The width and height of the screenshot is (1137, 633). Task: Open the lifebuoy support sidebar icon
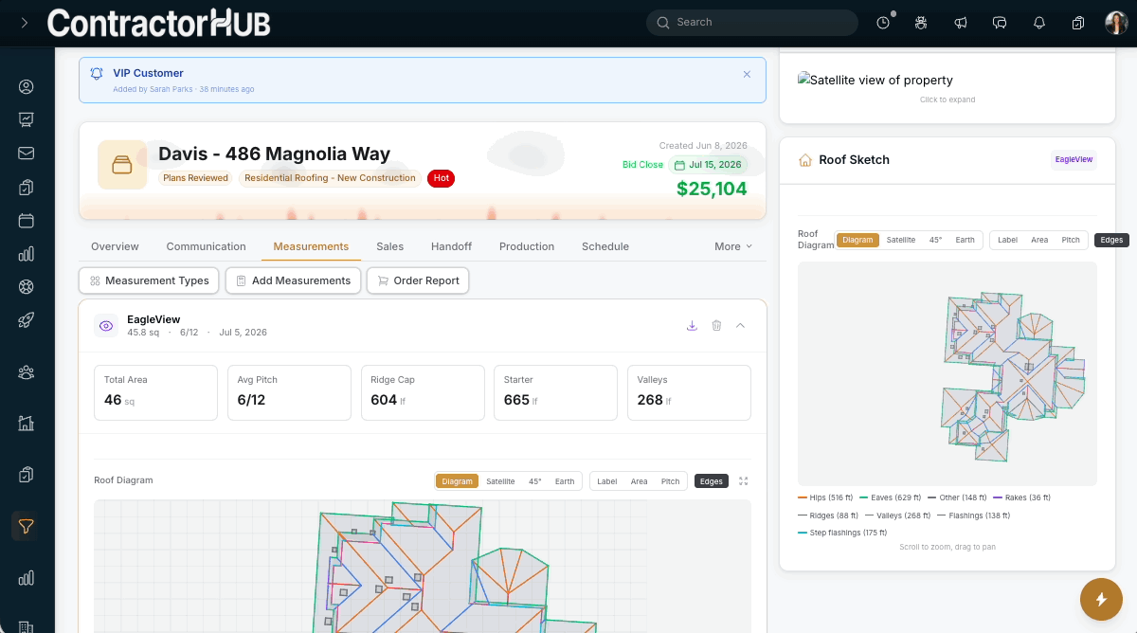click(x=27, y=287)
